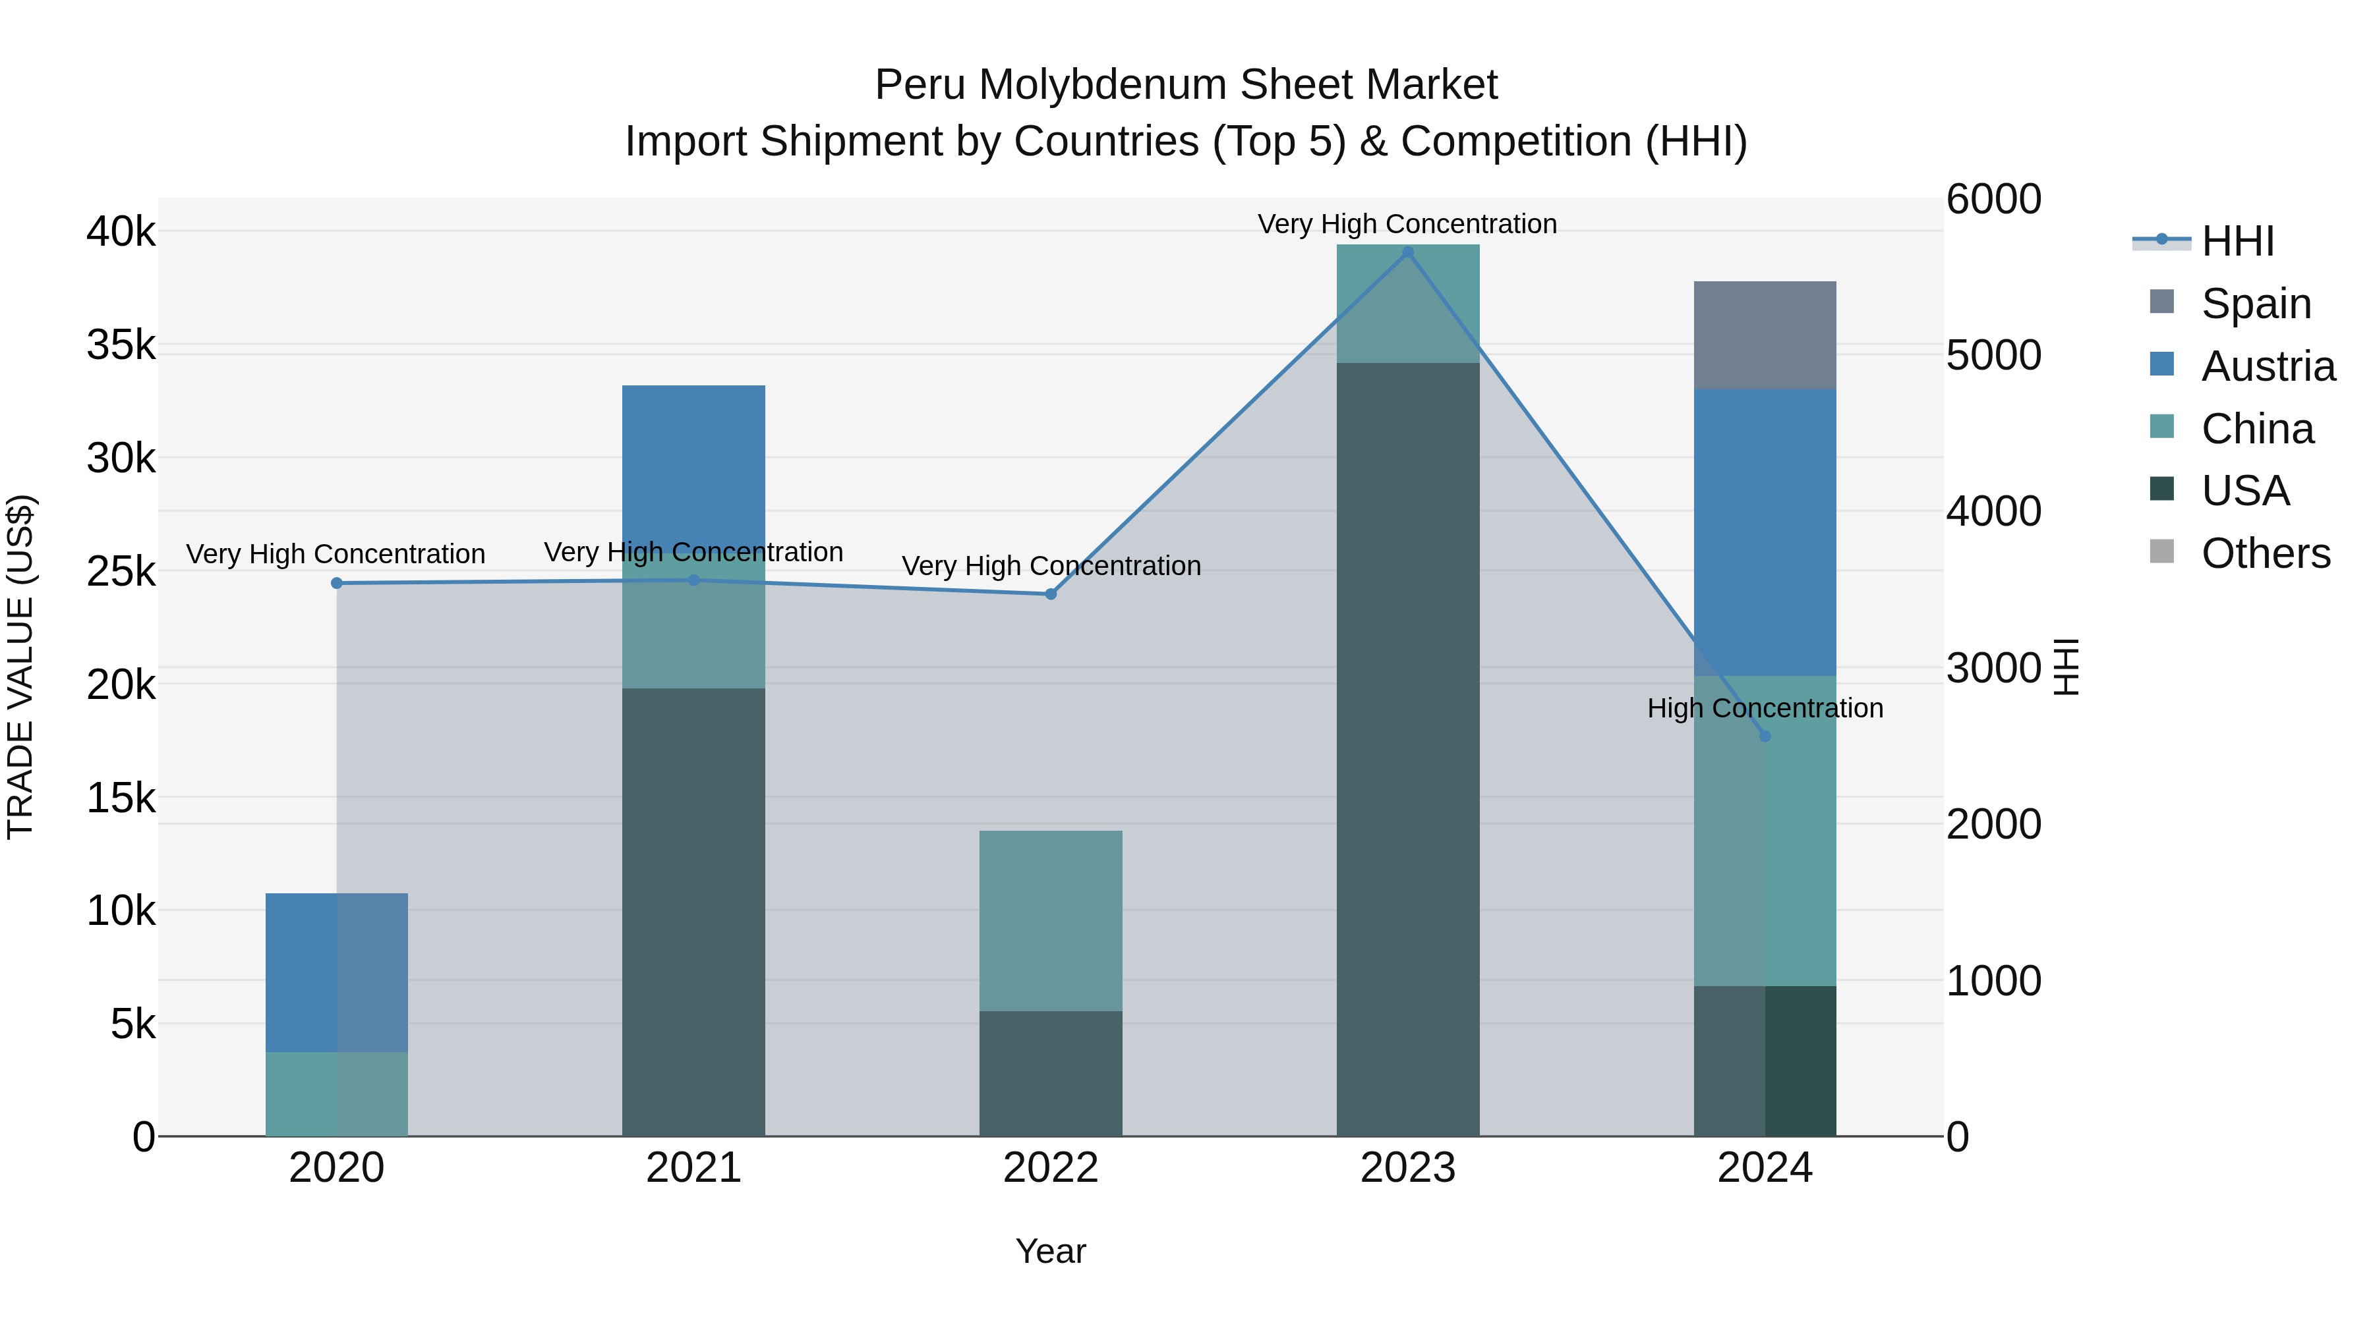Image resolution: width=2373 pixels, height=1334 pixels.
Task: Click 'Very High Concentration' annotation above 2021
Action: click(x=693, y=551)
